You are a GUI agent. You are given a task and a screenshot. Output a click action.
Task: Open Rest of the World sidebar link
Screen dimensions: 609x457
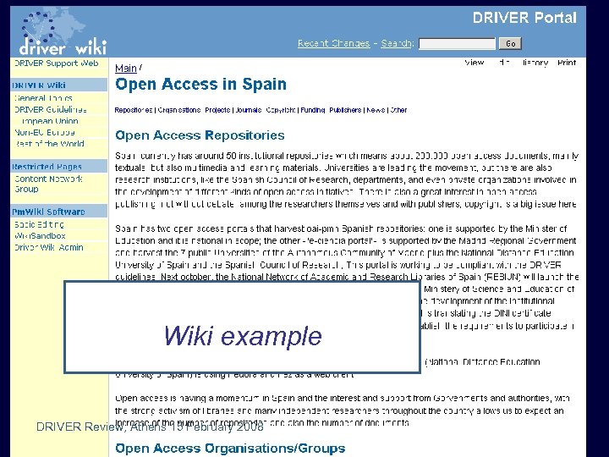pos(49,143)
